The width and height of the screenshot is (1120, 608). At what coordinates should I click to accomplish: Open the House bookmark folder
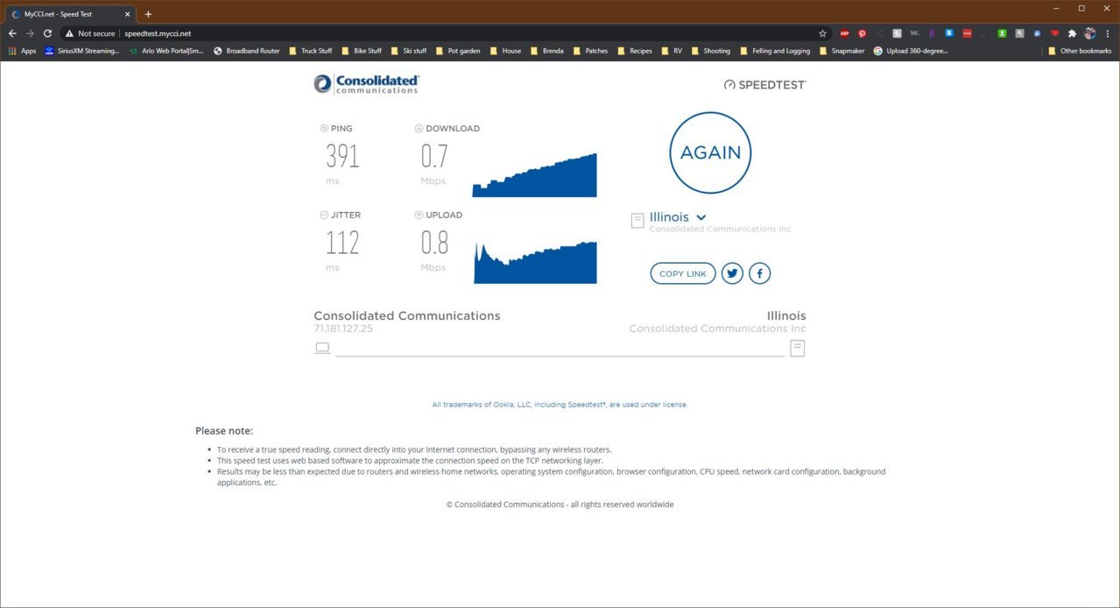point(506,51)
